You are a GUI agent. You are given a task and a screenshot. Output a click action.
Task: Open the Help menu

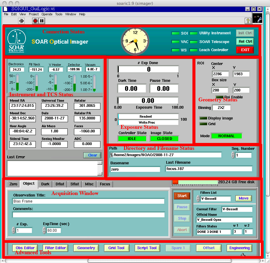(82, 14)
